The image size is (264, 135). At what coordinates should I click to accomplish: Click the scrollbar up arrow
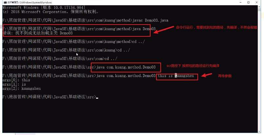259,7
